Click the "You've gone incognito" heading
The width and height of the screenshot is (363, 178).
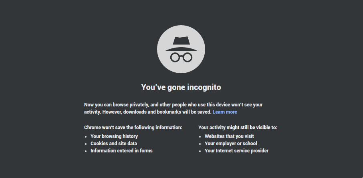[x=181, y=87]
